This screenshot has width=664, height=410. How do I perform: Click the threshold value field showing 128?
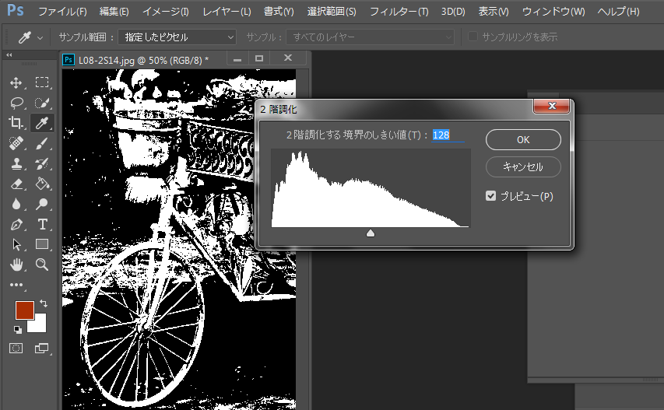pyautogui.click(x=448, y=135)
